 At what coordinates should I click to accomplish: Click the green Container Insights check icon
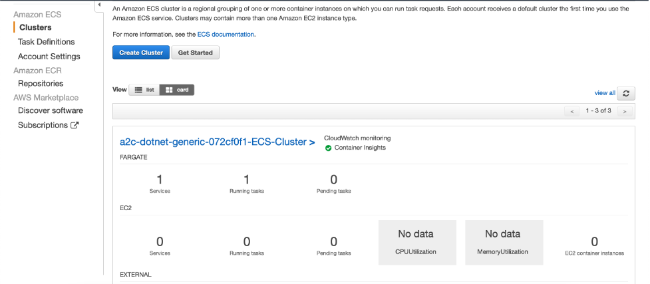pyautogui.click(x=328, y=148)
